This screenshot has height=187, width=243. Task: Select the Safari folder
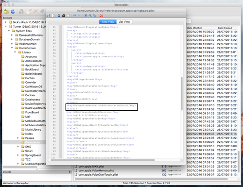tap(29, 151)
